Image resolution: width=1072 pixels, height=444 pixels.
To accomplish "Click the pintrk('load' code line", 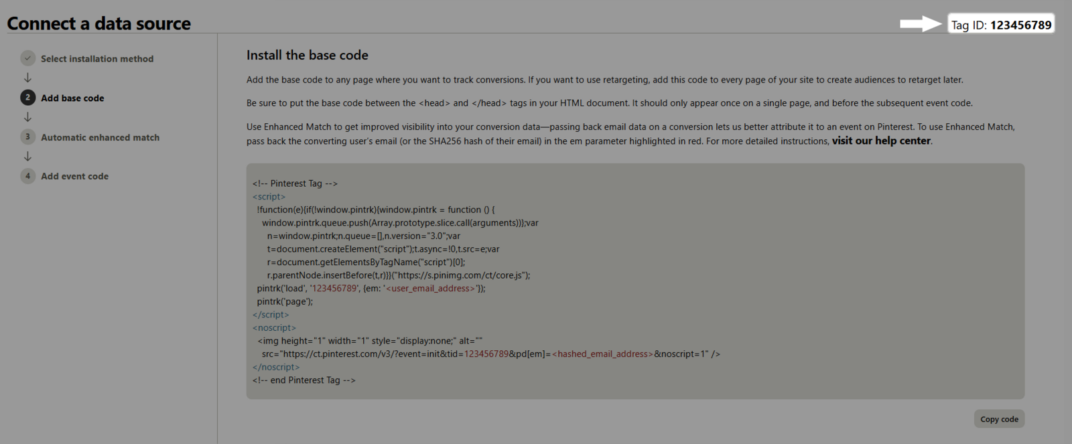I will pos(371,289).
